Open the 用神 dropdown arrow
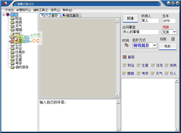Viewport: 181px width, 133px height. point(175,32)
